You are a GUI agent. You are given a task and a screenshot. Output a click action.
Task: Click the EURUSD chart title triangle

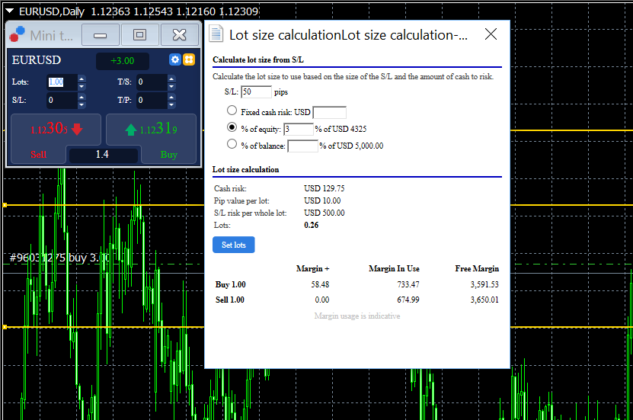pyautogui.click(x=9, y=11)
